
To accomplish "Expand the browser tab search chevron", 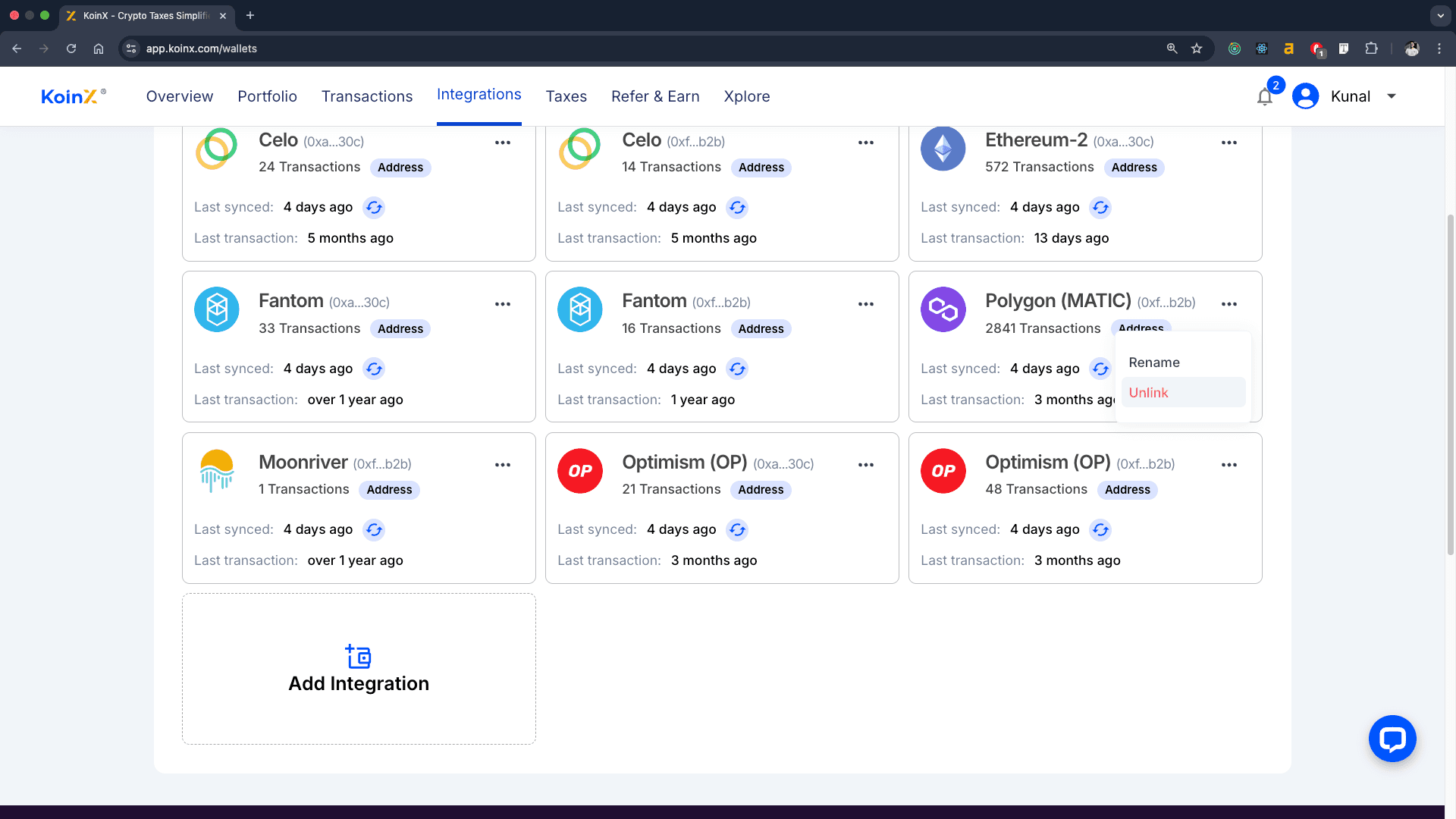I will pos(1440,15).
